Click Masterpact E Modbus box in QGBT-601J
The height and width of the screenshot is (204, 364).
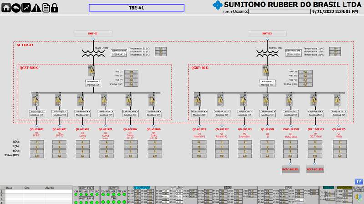point(267,83)
